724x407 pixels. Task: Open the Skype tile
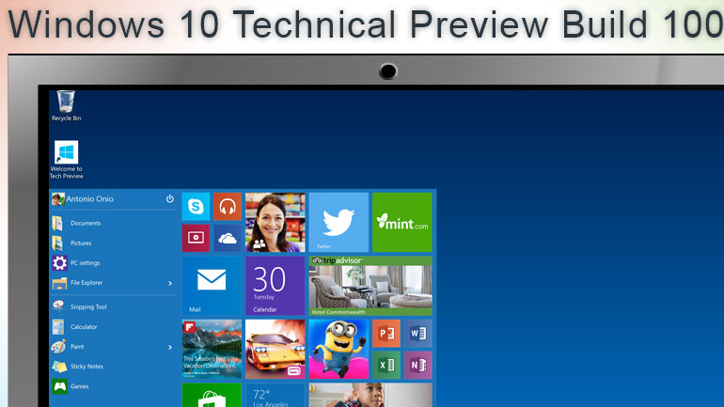pyautogui.click(x=196, y=206)
